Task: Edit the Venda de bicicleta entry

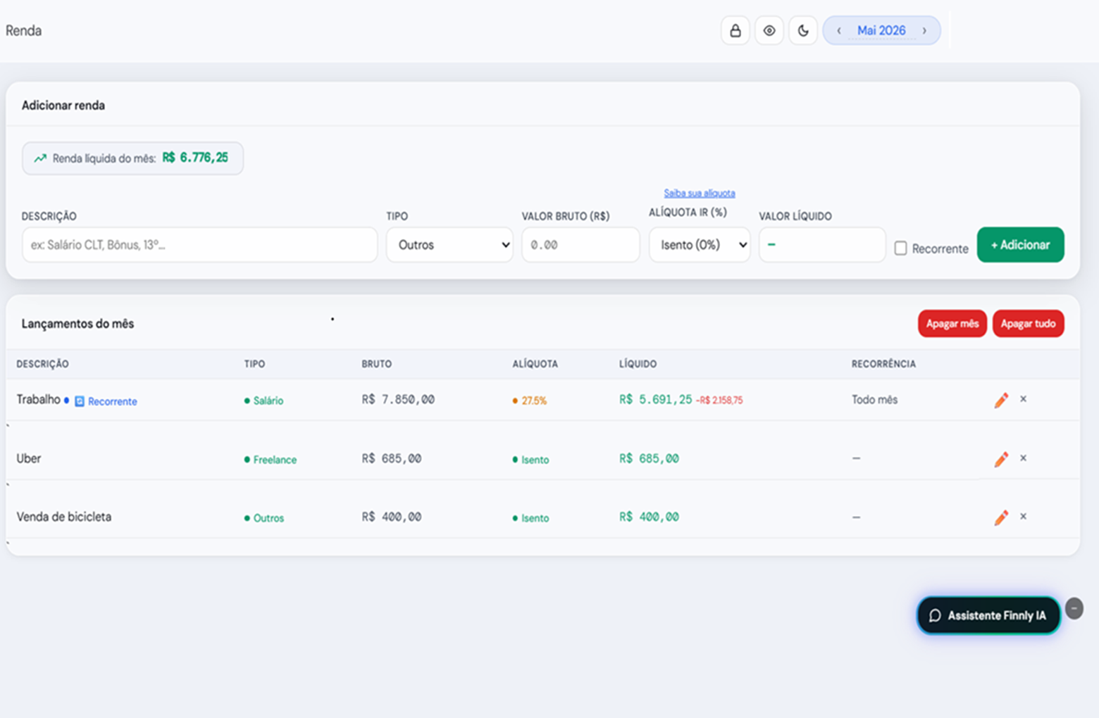Action: [x=1001, y=517]
